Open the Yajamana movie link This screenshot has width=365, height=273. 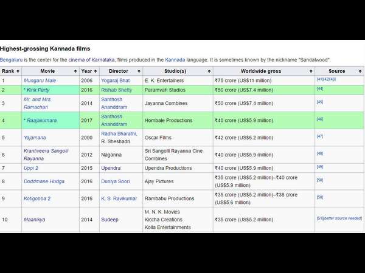pos(35,138)
